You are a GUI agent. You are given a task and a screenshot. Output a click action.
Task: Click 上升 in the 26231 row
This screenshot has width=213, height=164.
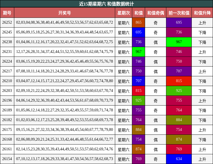click(x=202, y=52)
